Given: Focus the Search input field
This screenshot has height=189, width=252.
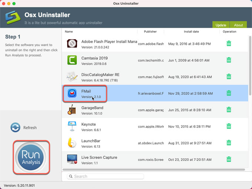Looking at the screenshot, I should click(105, 176).
